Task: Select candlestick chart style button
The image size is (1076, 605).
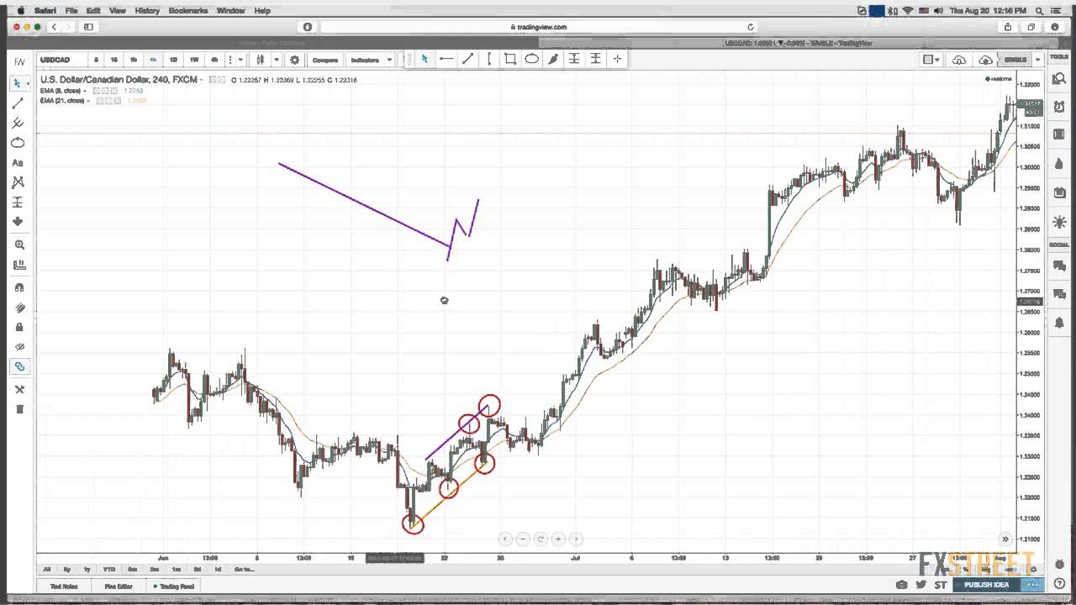Action: 261,60
